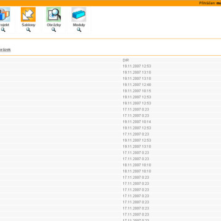This screenshot has width=221, height=221.
Task: Select the Šablony text label
Action: 28,25
